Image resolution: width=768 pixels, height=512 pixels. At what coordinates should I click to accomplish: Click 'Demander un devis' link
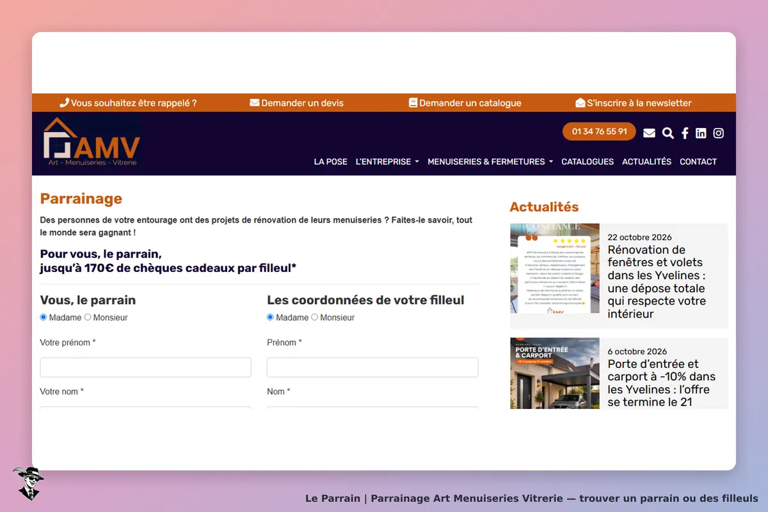(x=302, y=103)
